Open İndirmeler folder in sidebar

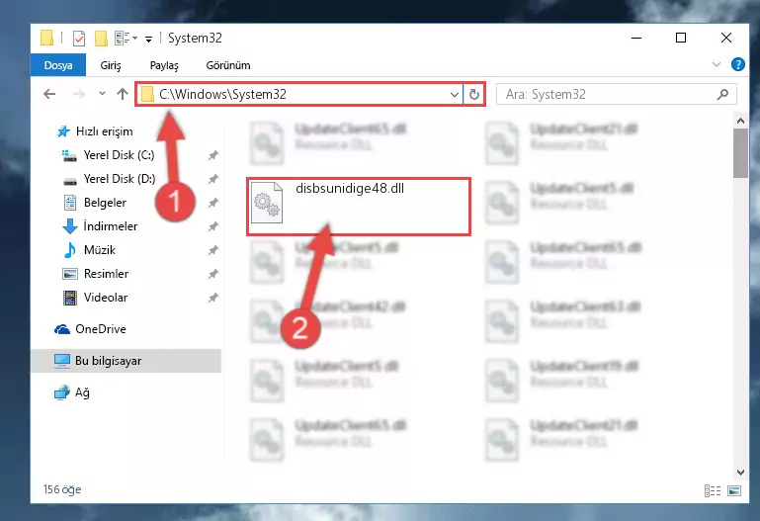pos(100,226)
